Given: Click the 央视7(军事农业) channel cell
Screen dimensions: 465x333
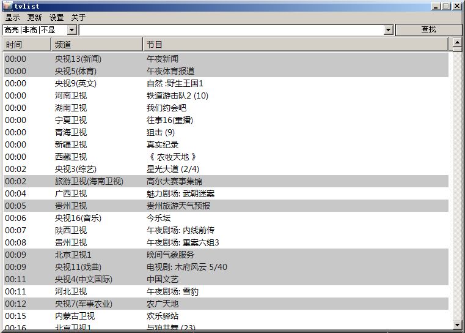Looking at the screenshot, I should click(x=84, y=304).
